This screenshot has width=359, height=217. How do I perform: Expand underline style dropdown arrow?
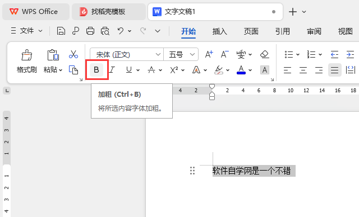pos(138,70)
